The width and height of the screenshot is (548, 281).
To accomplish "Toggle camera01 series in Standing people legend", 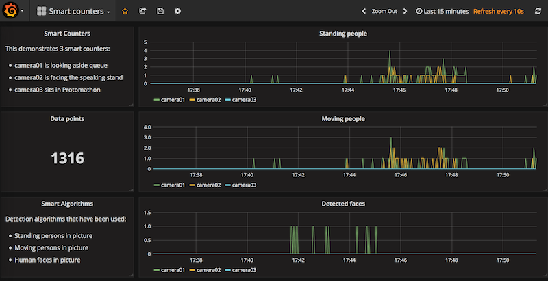I will coord(169,100).
